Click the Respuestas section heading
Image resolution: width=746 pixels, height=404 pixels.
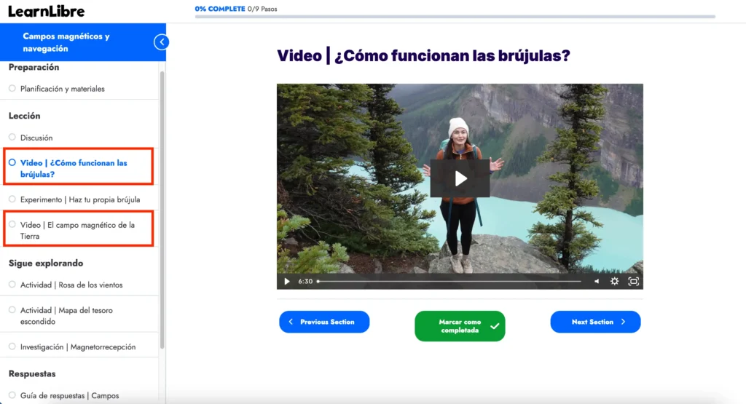(32, 374)
